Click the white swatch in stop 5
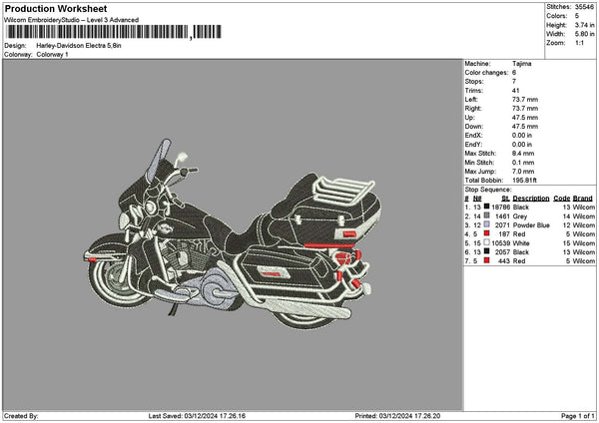 pos(486,242)
